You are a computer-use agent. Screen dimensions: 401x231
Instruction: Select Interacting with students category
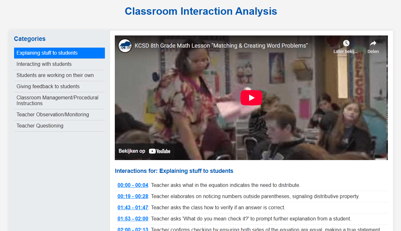point(59,64)
